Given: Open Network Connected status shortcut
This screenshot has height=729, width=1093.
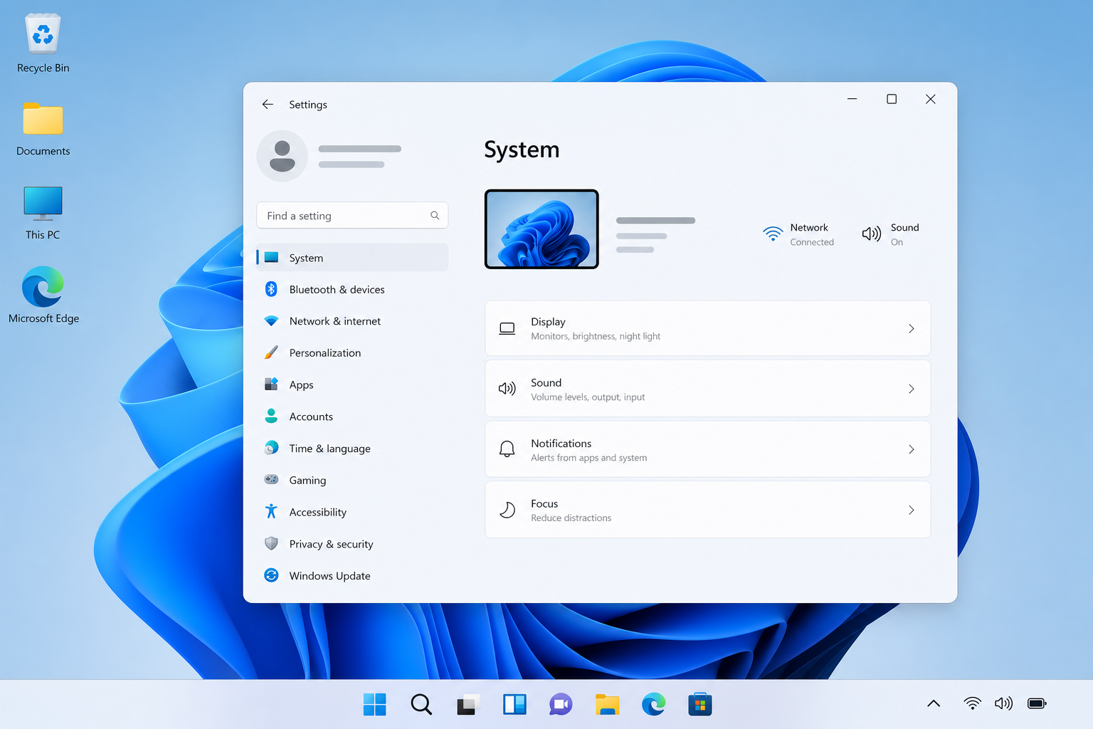Looking at the screenshot, I should pos(798,234).
